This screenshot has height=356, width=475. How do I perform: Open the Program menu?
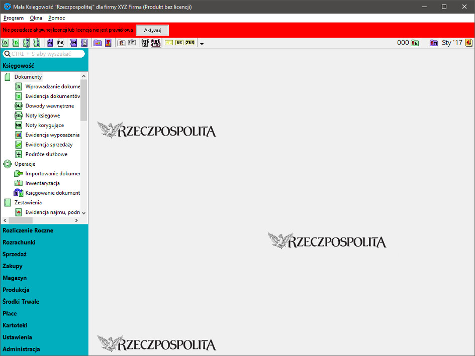(14, 18)
